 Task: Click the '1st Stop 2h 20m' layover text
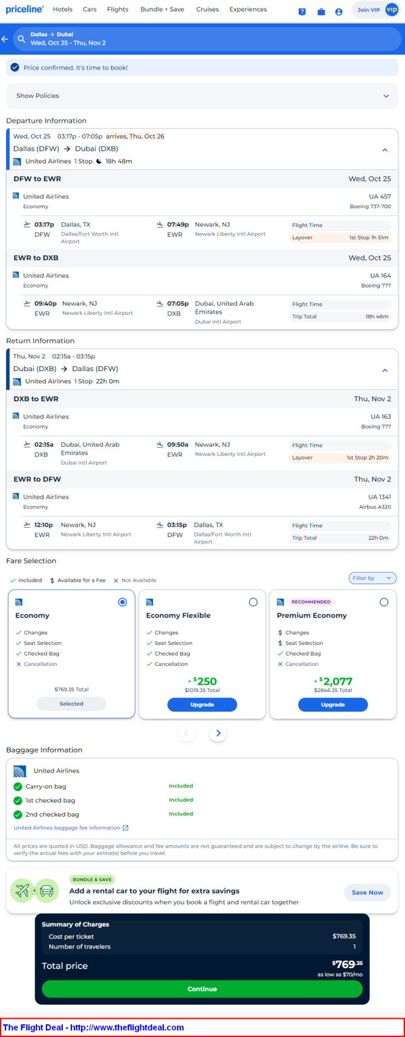click(368, 458)
